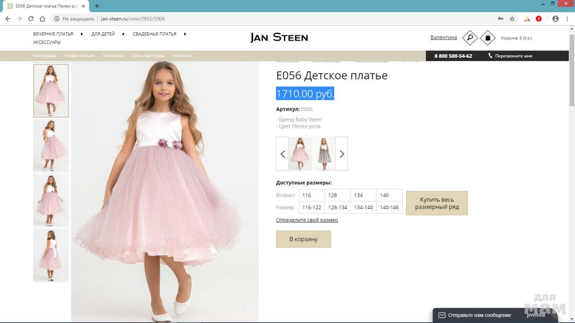Viewport: 575px width, 323px height.
Task: Open a new browser tab
Action: coord(97,6)
